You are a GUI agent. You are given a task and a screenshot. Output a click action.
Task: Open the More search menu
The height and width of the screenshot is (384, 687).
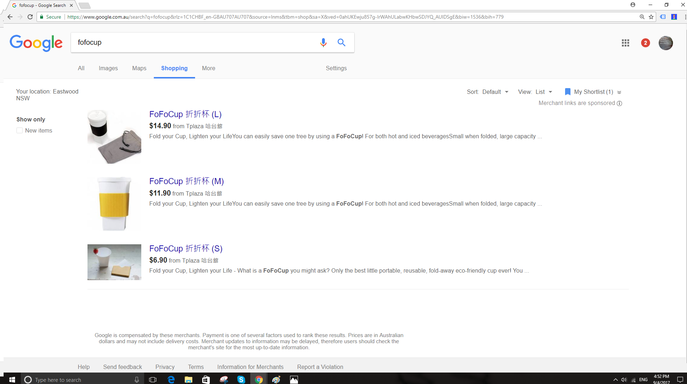[x=209, y=68]
